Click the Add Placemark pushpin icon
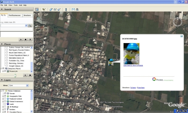188x113 pixels. [x=44, y=9]
